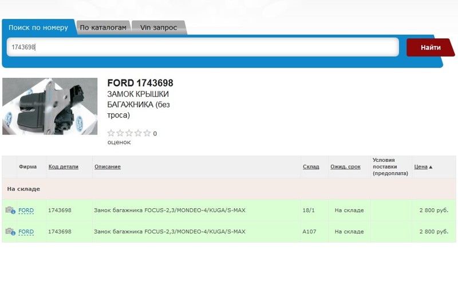Open FORD link in the A107 row
Image resolution: width=458 pixels, height=298 pixels.
[26, 232]
